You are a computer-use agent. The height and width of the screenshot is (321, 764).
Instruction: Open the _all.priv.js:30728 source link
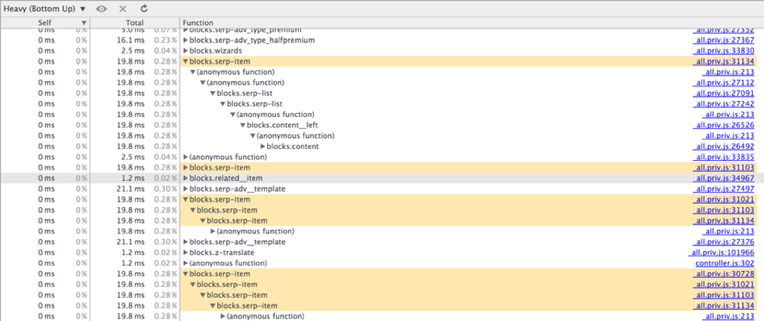[x=723, y=274]
